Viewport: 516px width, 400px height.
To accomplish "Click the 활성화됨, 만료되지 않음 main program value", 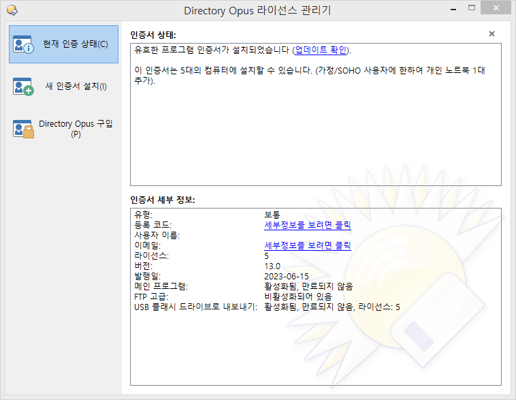I will 308,286.
